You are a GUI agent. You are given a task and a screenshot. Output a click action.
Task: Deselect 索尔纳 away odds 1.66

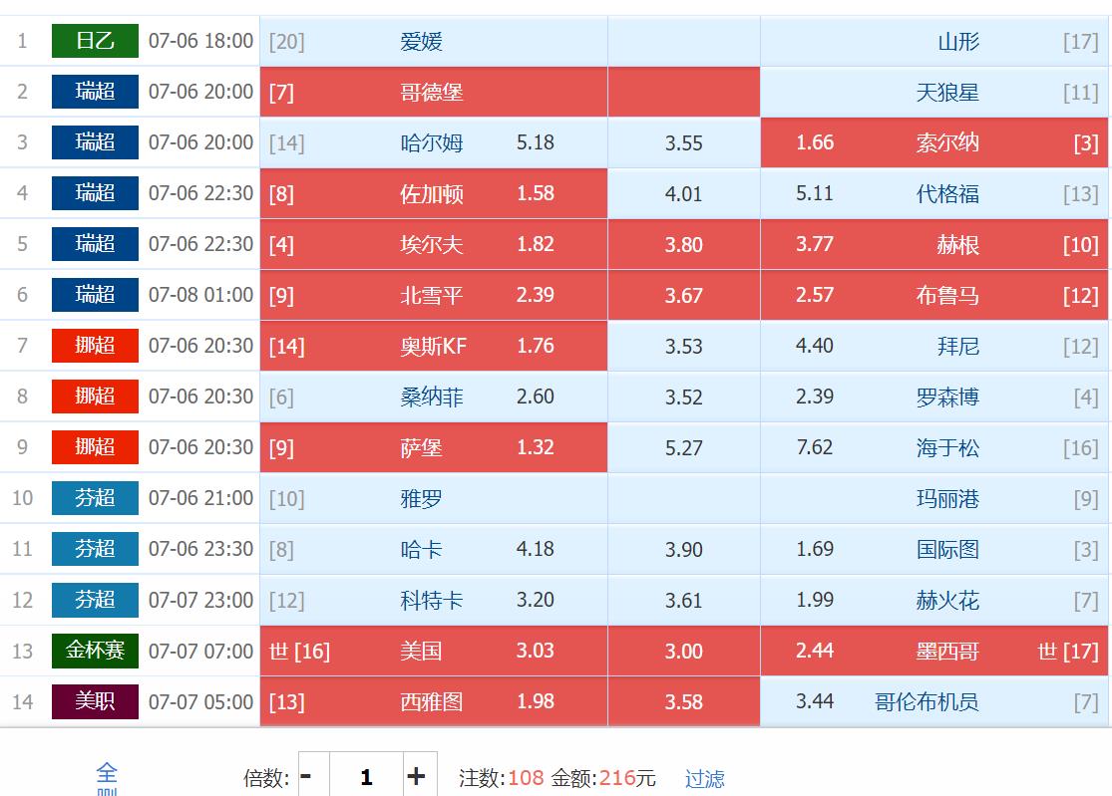934,143
